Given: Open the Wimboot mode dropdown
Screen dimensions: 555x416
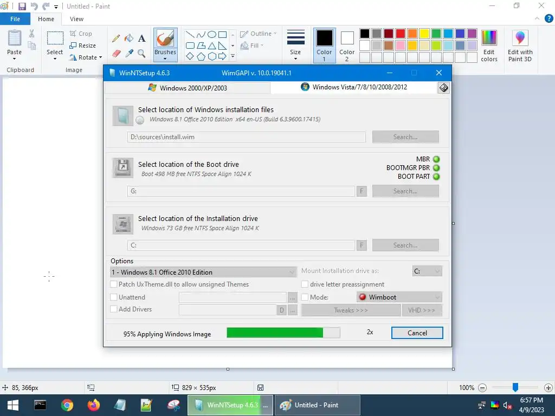Looking at the screenshot, I should [399, 297].
